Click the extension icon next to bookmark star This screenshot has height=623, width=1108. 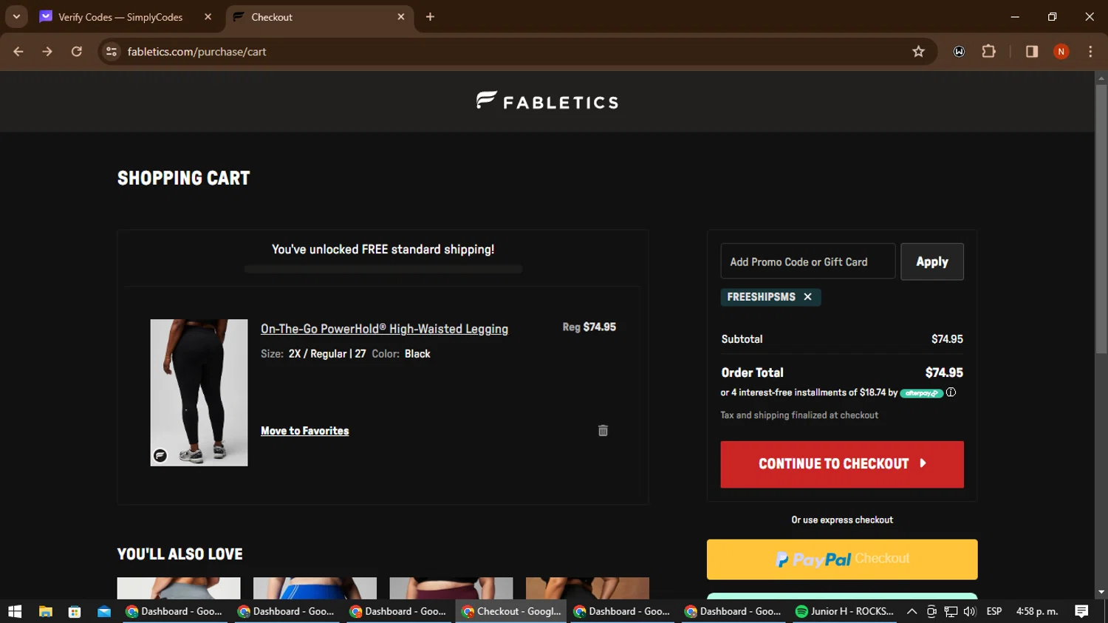[x=959, y=52]
